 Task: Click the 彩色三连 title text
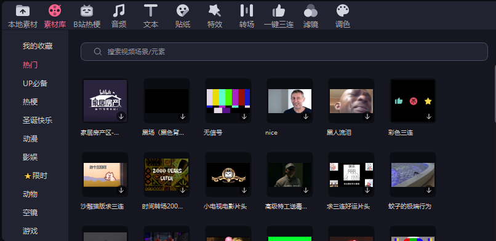click(401, 133)
